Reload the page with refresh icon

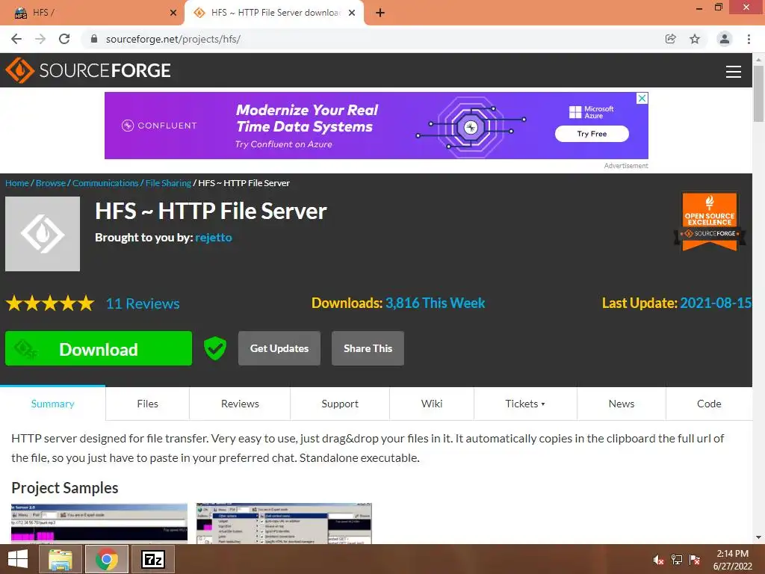coord(64,39)
